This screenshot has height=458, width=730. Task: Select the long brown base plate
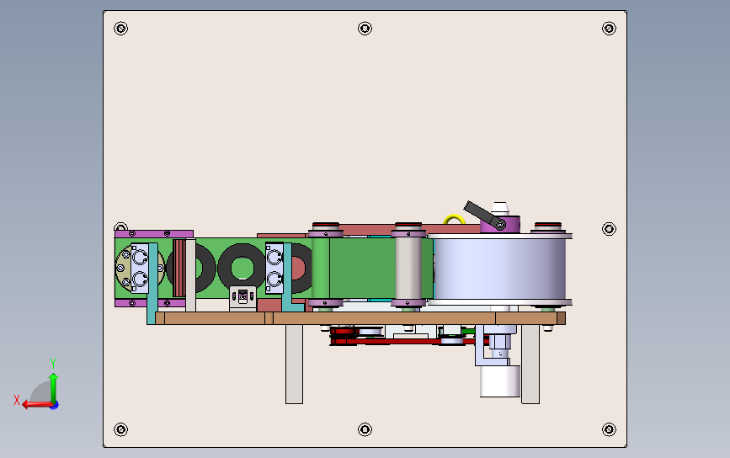click(x=361, y=318)
